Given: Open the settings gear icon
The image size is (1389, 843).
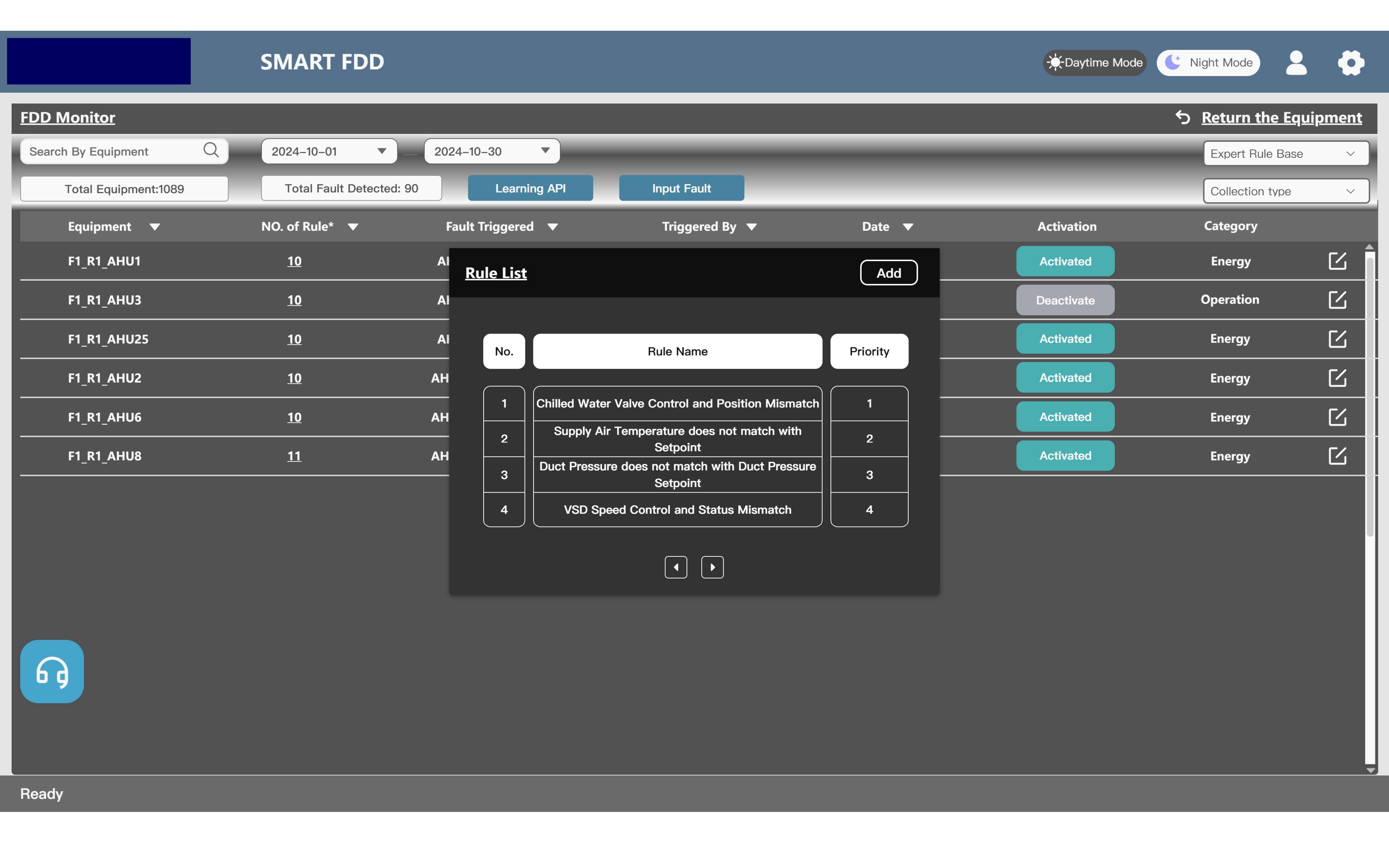Looking at the screenshot, I should pos(1351,62).
